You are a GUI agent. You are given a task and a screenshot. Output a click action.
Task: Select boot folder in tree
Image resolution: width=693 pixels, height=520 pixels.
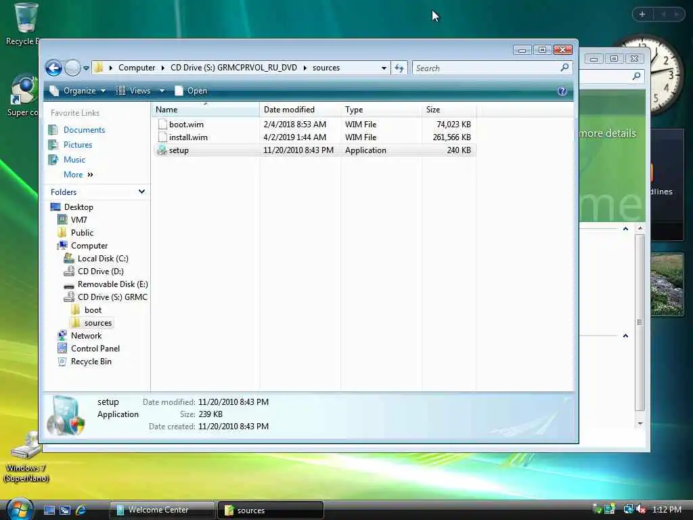tap(93, 310)
